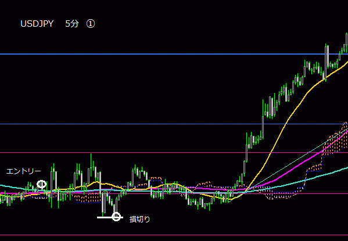Select the 損切り text annotation
Screen dimensions: 348x241
pyautogui.click(x=140, y=220)
